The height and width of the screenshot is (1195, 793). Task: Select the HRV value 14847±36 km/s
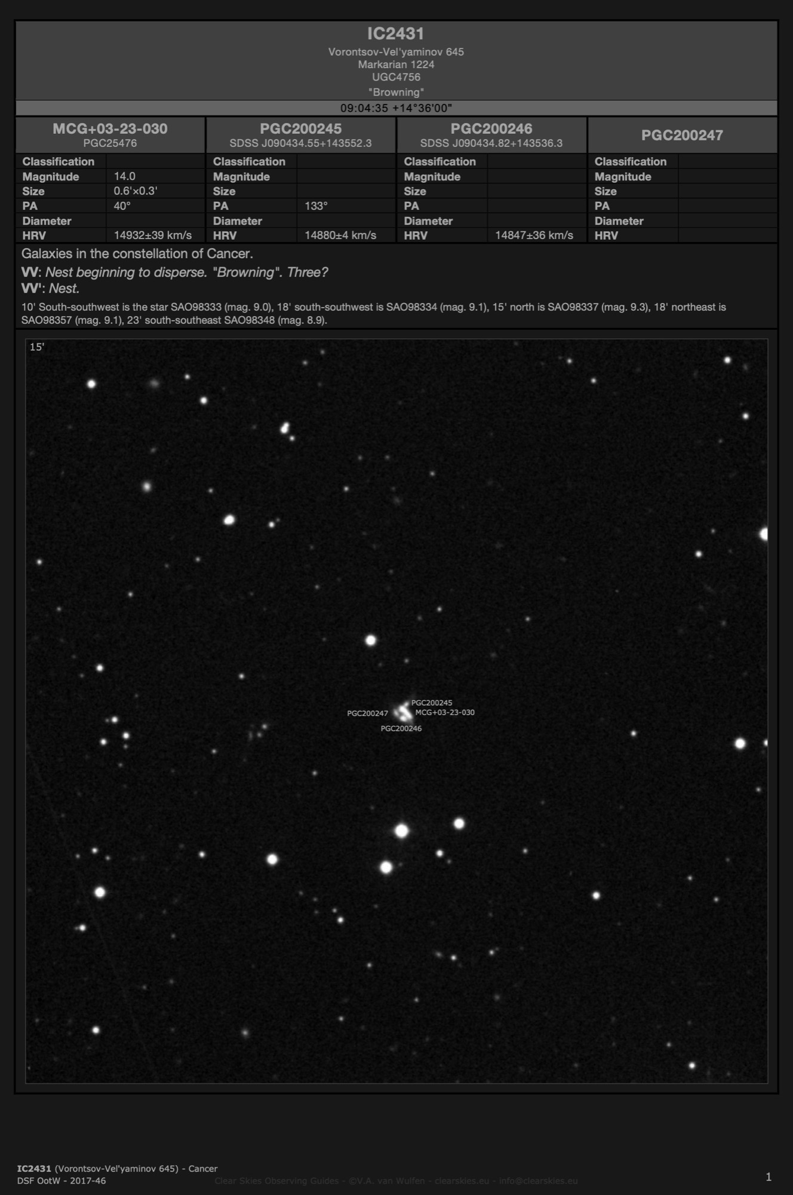click(x=534, y=235)
